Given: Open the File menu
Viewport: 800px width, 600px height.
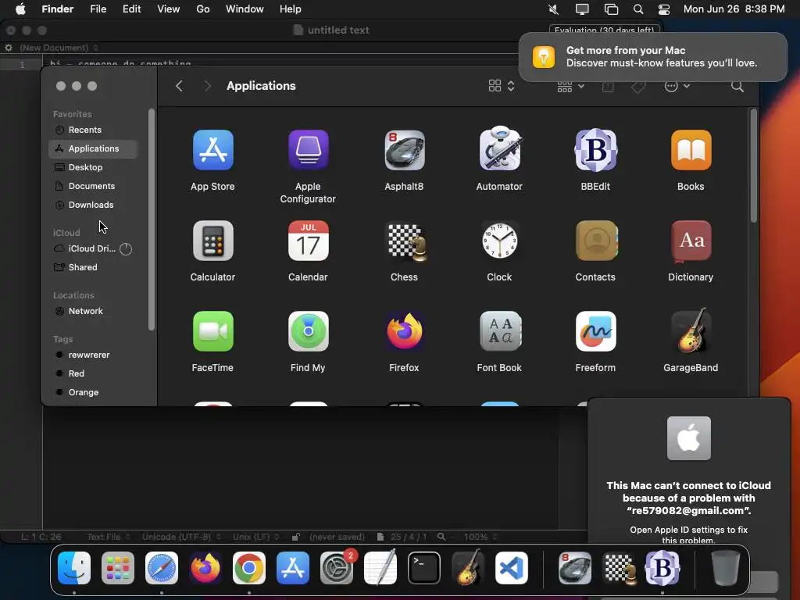Looking at the screenshot, I should click(98, 9).
